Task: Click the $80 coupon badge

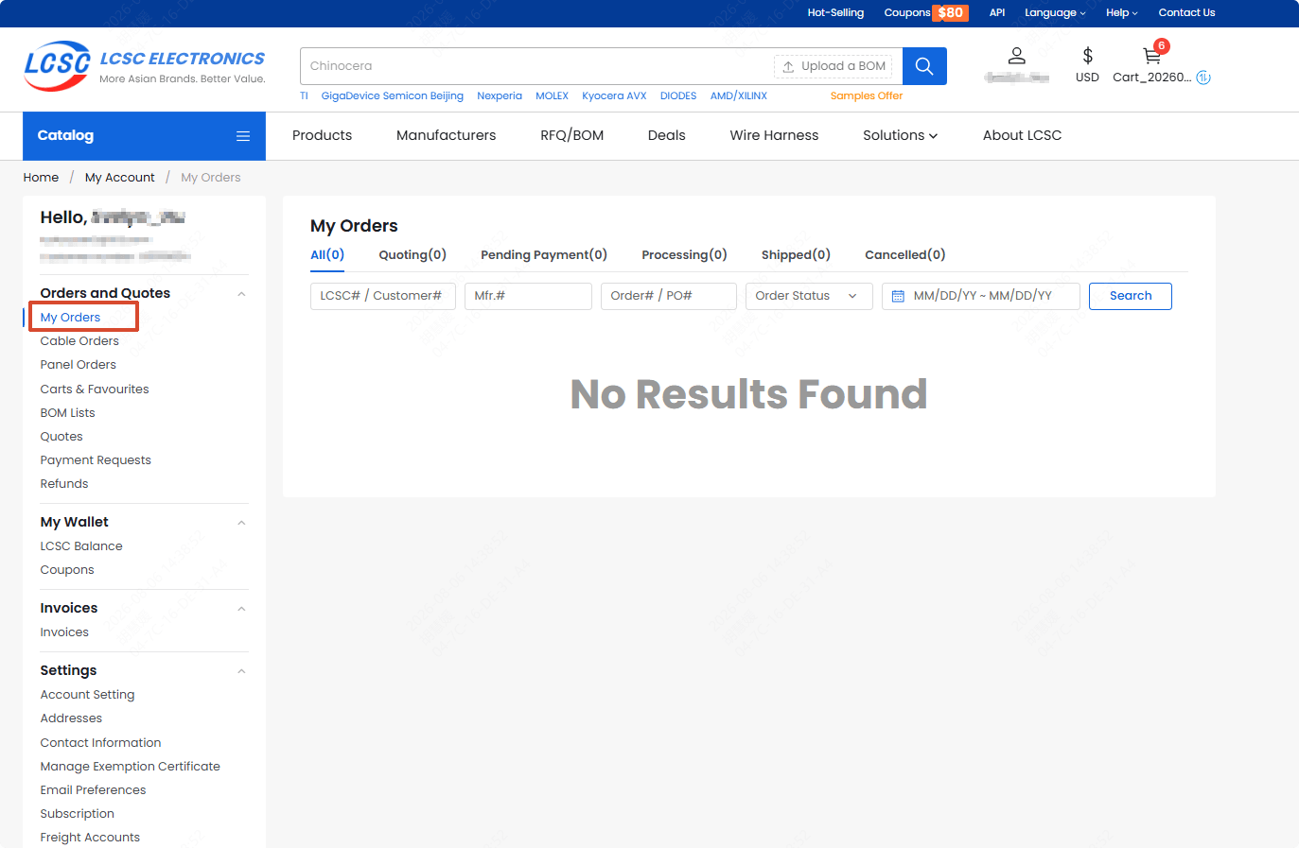Action: [950, 13]
